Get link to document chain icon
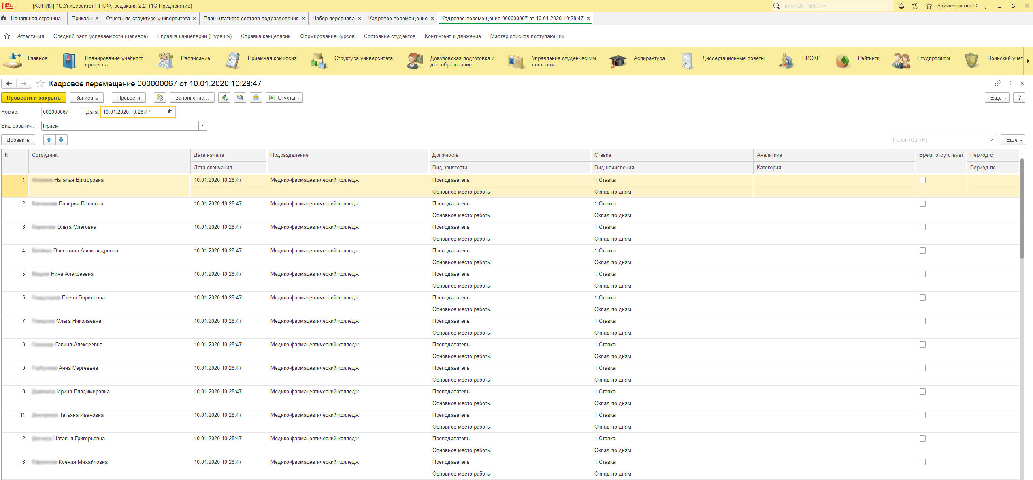This screenshot has height=480, width=1033. click(x=998, y=83)
